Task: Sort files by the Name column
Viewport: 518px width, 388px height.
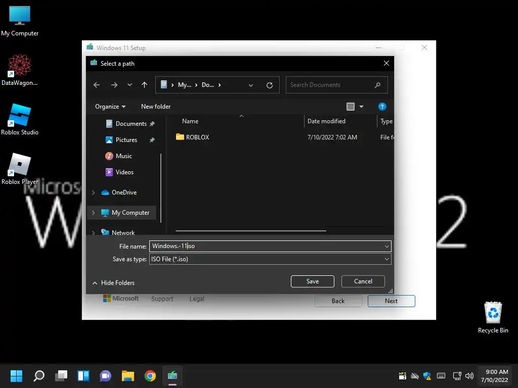Action: coord(190,121)
